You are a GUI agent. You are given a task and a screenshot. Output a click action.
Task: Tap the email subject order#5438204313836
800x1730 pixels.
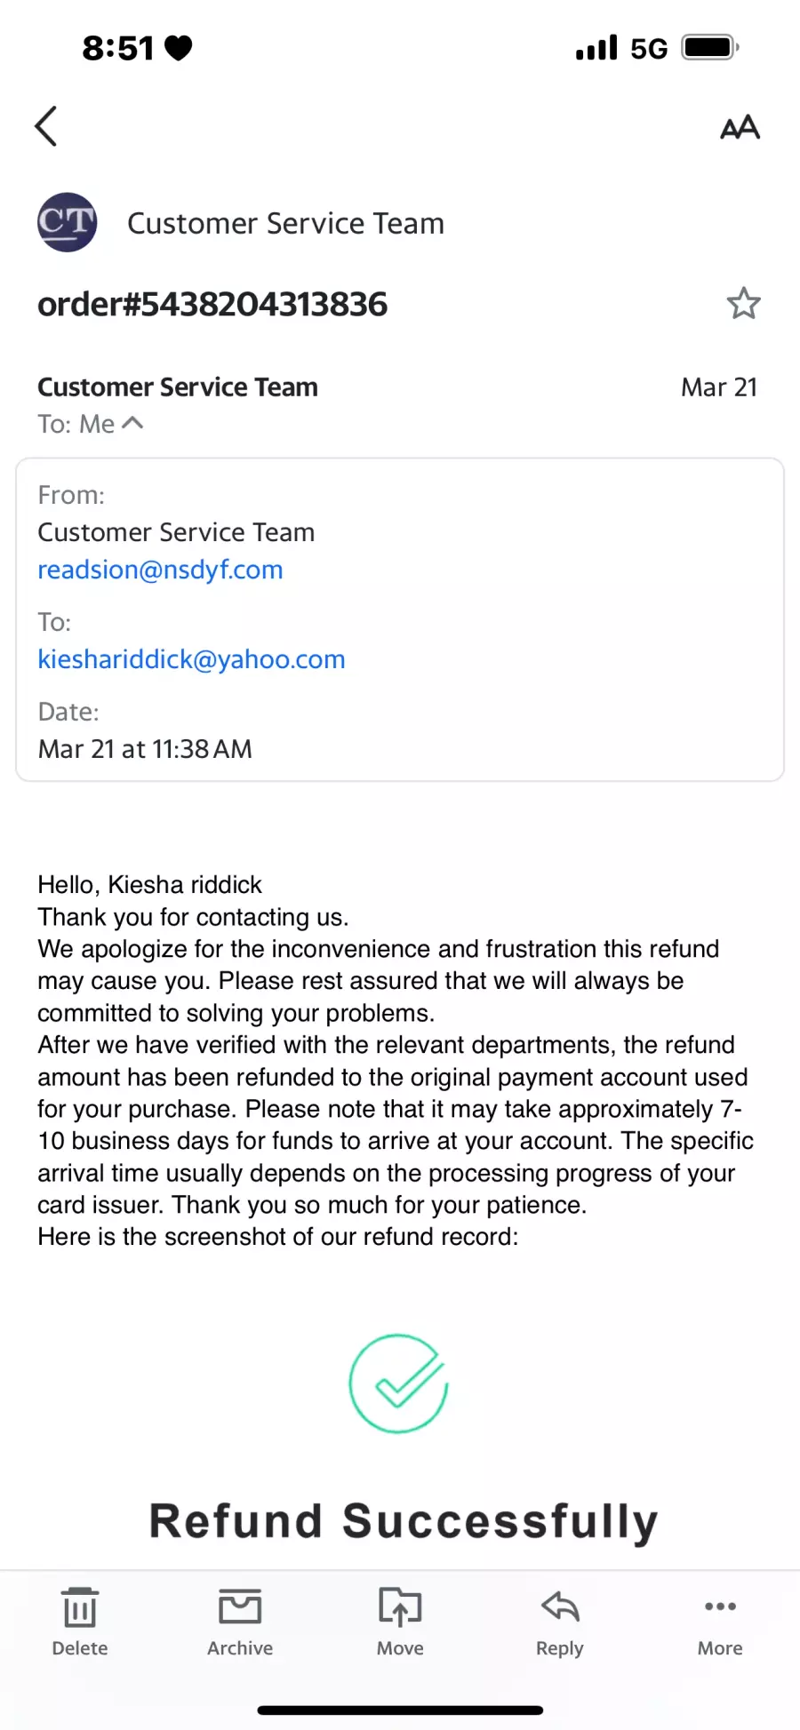click(x=212, y=304)
